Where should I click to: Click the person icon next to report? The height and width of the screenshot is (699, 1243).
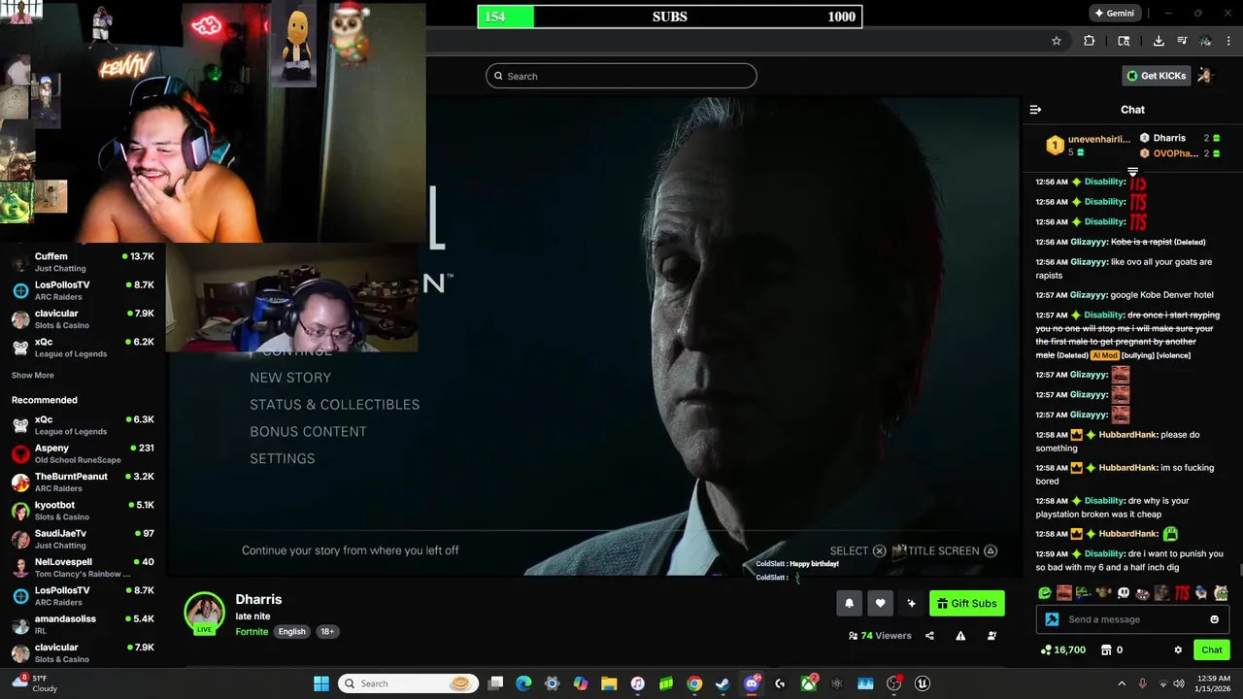pyautogui.click(x=991, y=636)
